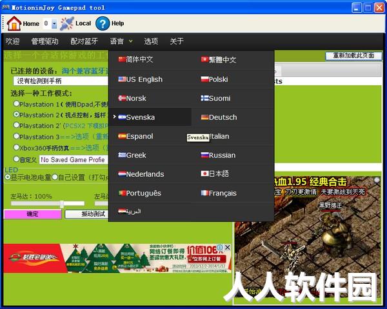
Task: Choose Polski with the Polish flag
Action: click(233, 79)
